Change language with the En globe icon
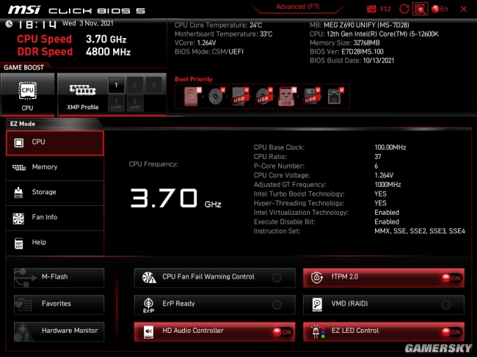Viewport: 477px width, 357px height. [440, 9]
